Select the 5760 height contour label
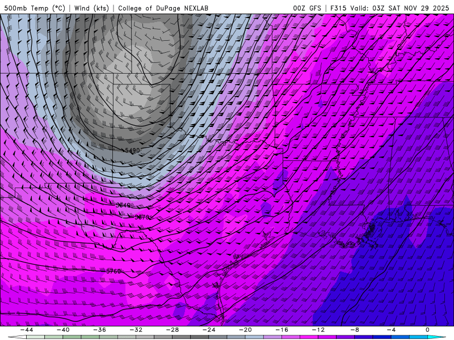This screenshot has width=454, height=340. 113,271
